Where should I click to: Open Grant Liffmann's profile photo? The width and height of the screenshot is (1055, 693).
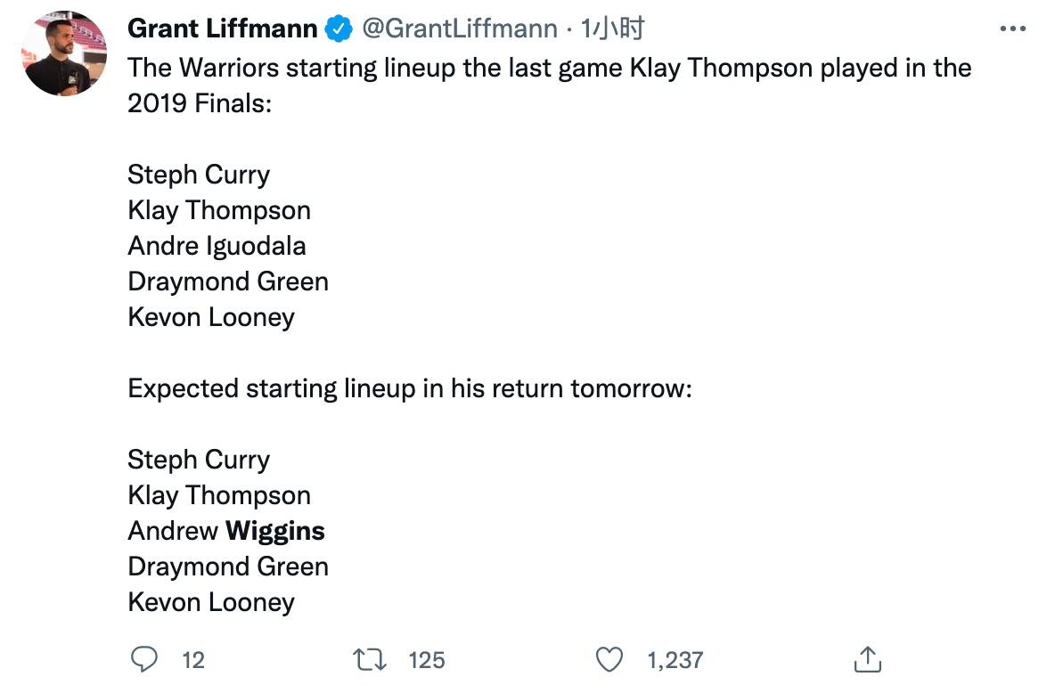(65, 54)
